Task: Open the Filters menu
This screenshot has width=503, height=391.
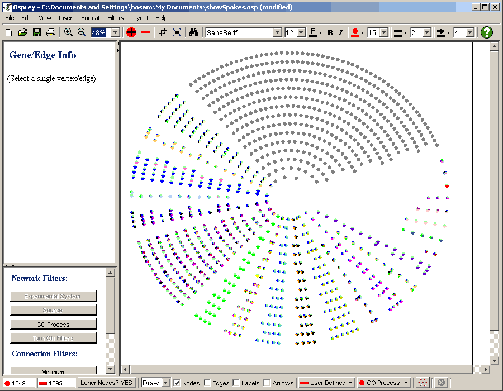Action: 116,18
